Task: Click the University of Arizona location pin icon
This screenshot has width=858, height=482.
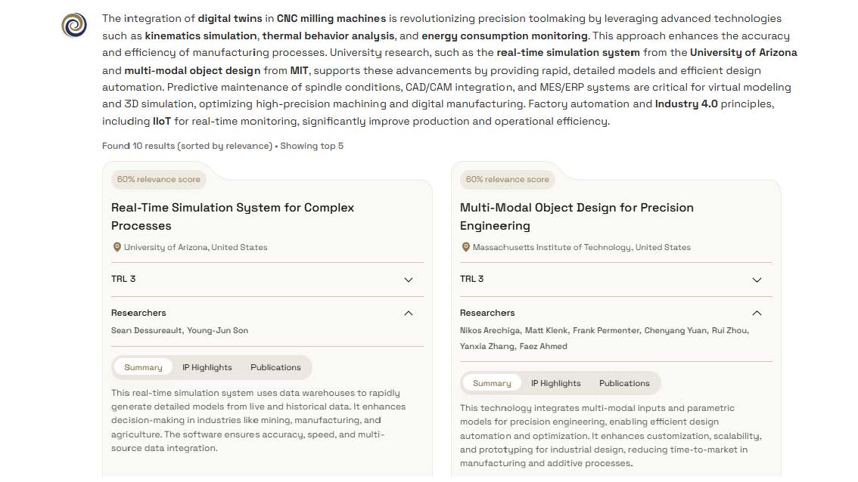Action: [x=117, y=247]
